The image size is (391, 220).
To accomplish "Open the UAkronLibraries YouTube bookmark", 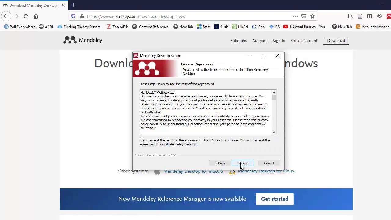I will pos(305,27).
